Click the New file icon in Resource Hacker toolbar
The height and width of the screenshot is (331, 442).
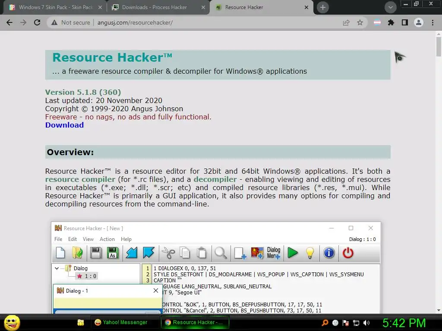click(60, 253)
